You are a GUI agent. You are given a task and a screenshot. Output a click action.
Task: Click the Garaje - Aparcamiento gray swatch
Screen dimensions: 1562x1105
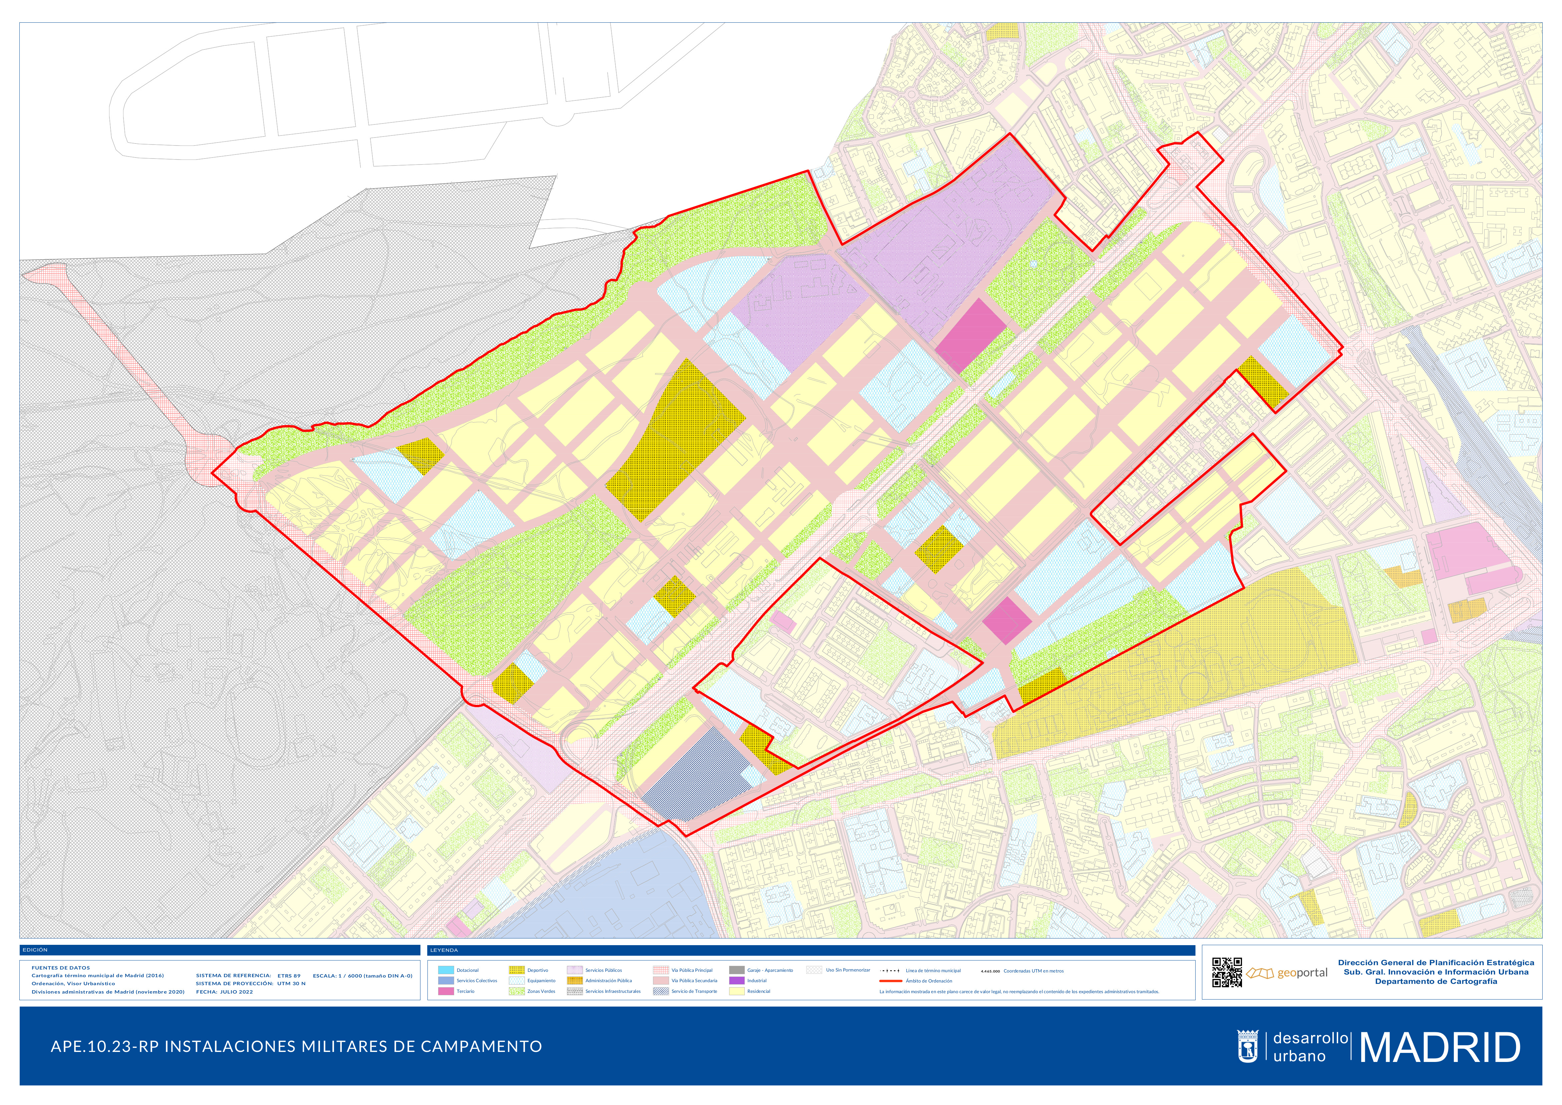click(x=736, y=970)
